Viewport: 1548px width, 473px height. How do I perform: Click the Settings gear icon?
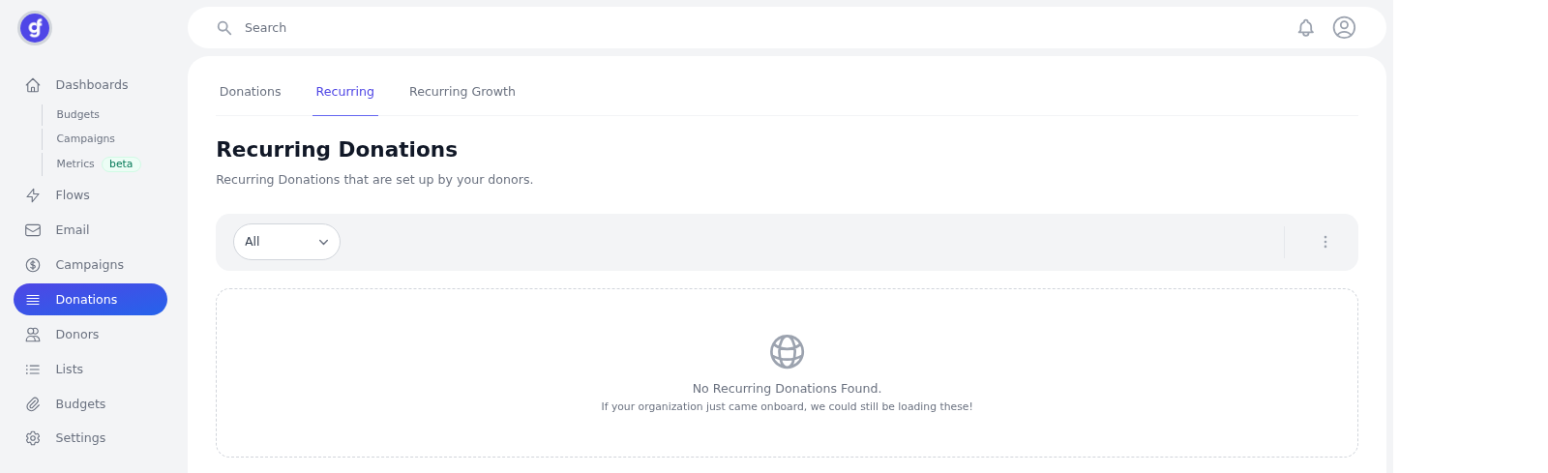click(x=33, y=438)
